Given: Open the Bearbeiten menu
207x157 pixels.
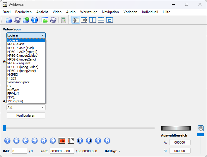Looking at the screenshot, I should (23, 12).
